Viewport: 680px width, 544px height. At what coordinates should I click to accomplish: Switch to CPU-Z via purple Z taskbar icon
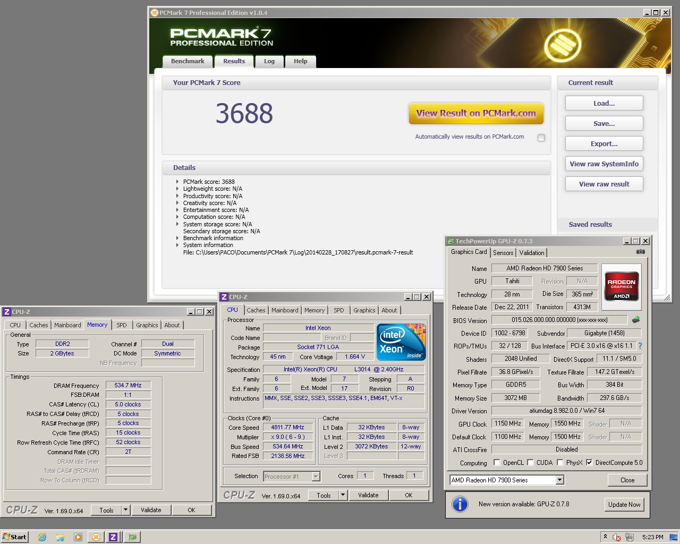click(x=113, y=537)
